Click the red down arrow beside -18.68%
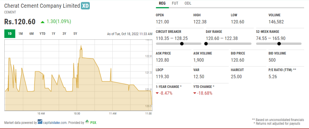309x129 pixels. coord(195,93)
